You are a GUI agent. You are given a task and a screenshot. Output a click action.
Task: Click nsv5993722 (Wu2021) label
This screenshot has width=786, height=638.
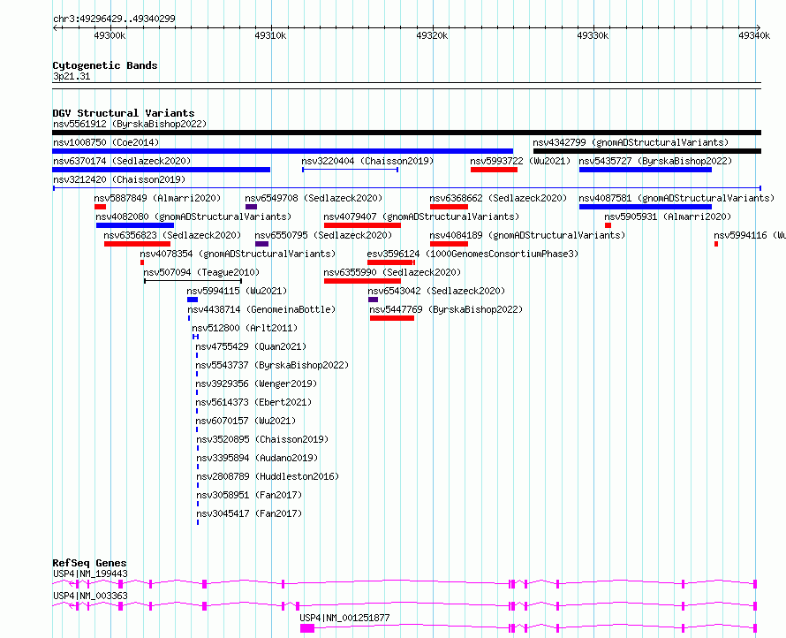pyautogui.click(x=520, y=161)
